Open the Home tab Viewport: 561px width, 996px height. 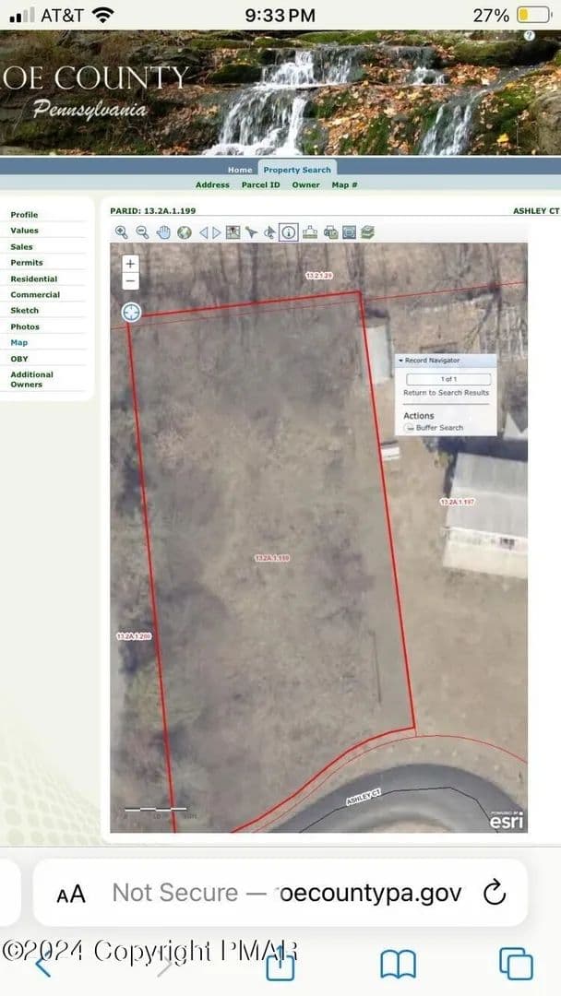click(240, 170)
